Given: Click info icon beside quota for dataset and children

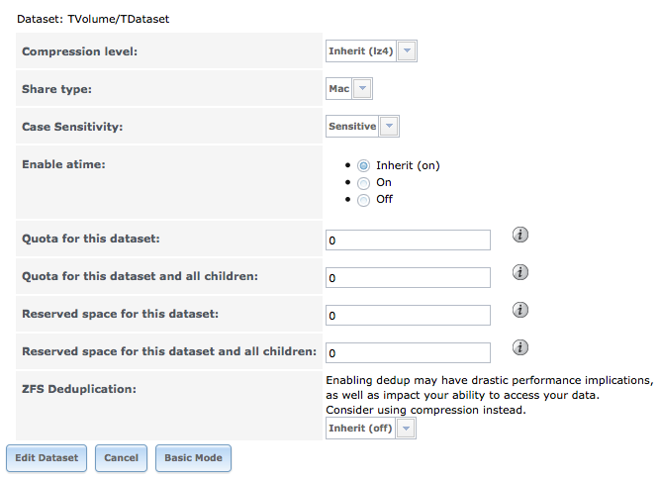Looking at the screenshot, I should pos(520,272).
